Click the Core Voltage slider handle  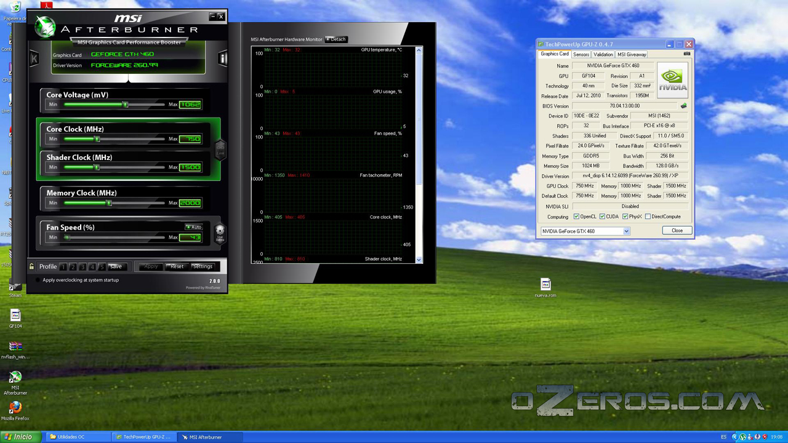pyautogui.click(x=126, y=105)
